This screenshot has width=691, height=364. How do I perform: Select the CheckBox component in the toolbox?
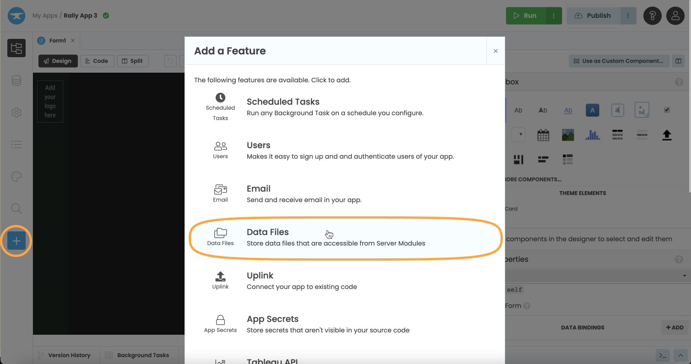click(667, 110)
